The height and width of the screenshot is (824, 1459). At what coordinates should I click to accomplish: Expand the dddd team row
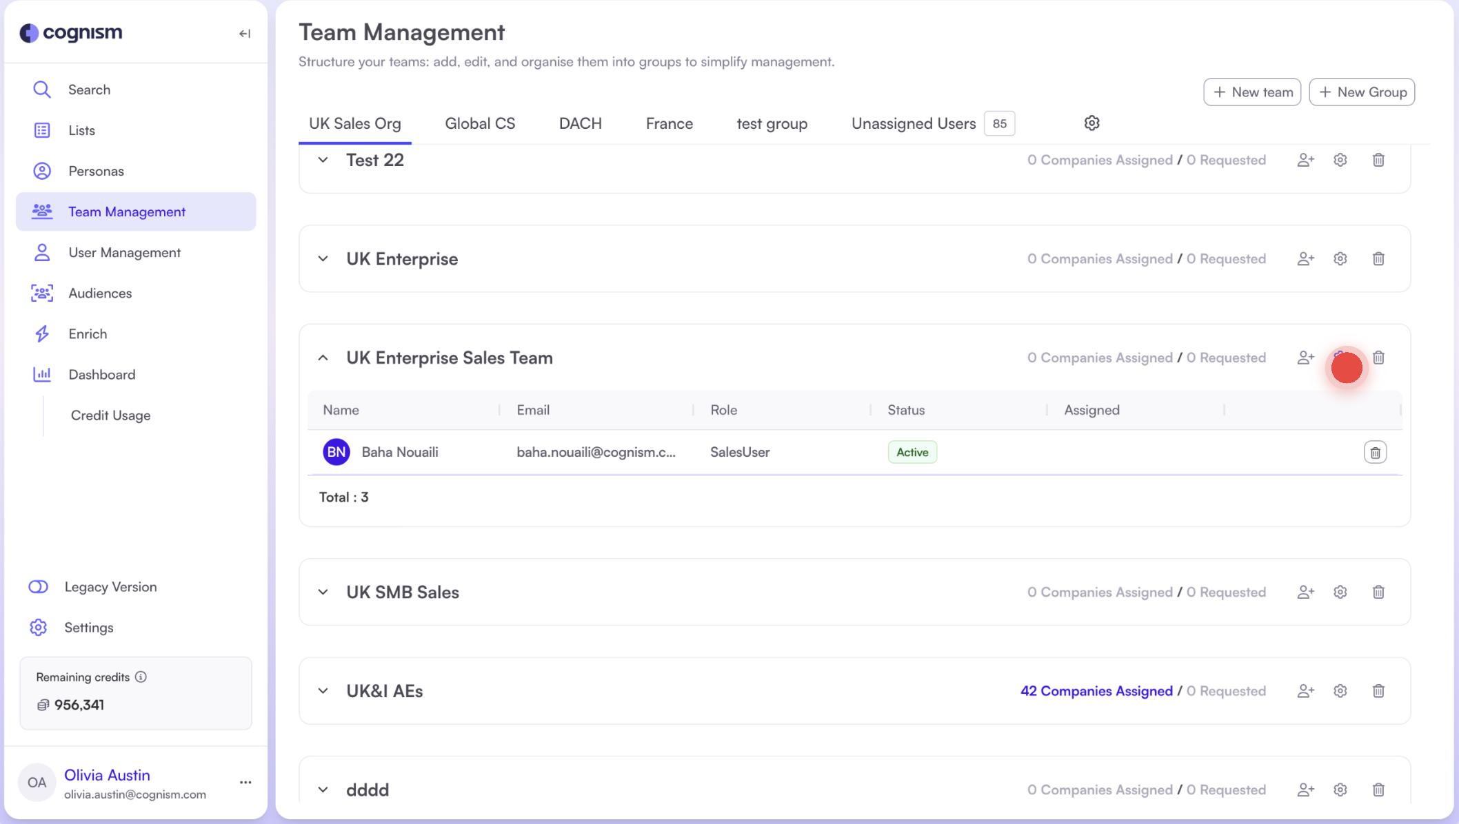[322, 789]
